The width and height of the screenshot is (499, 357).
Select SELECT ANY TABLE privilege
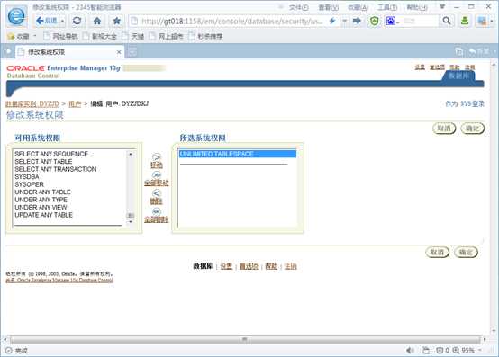(x=43, y=161)
